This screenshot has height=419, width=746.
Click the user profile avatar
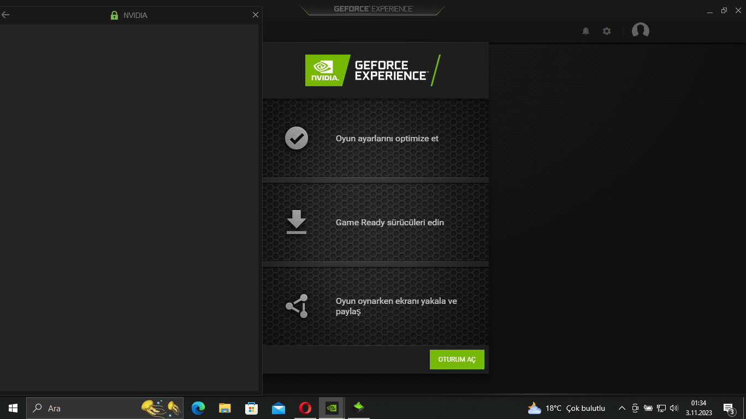641,31
